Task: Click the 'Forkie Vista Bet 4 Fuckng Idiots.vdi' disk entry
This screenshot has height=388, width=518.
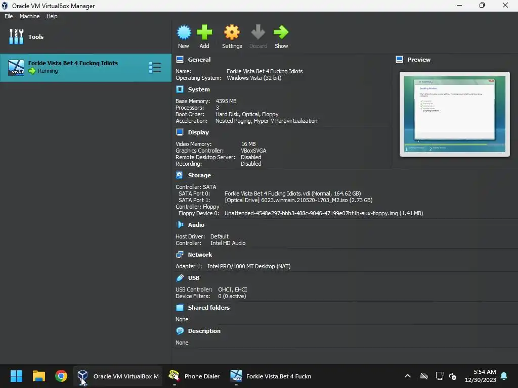Action: [x=293, y=193]
